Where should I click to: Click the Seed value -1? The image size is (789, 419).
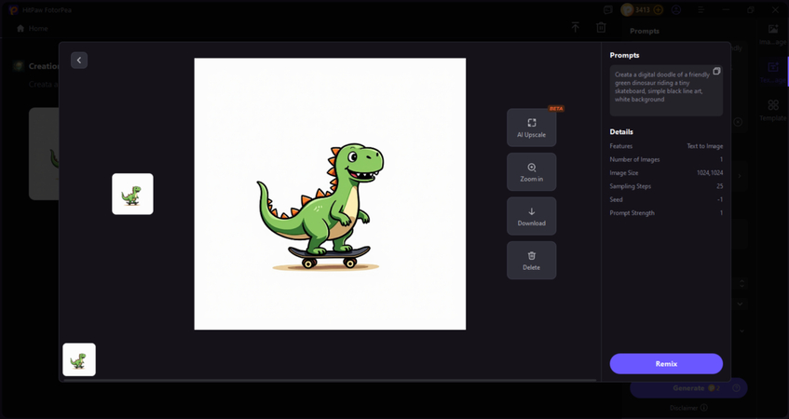(720, 199)
